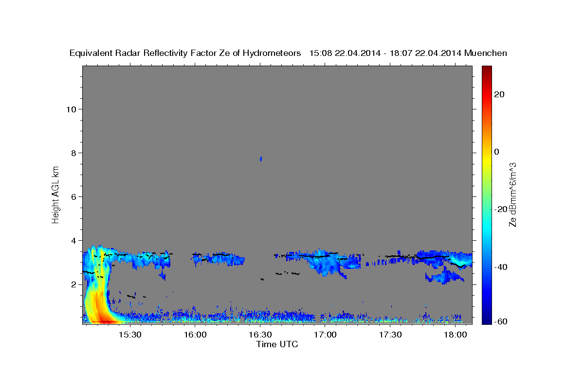This screenshot has height=389, width=584.
Task: Click the 16:30 time tick label
Action: [260, 335]
